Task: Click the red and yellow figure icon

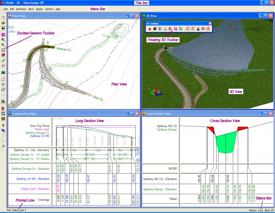Action: click(3, 109)
